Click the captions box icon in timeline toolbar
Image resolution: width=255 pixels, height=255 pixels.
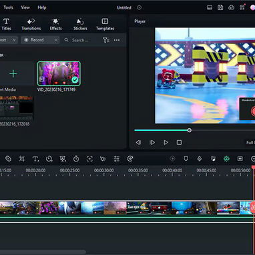(x=240, y=159)
